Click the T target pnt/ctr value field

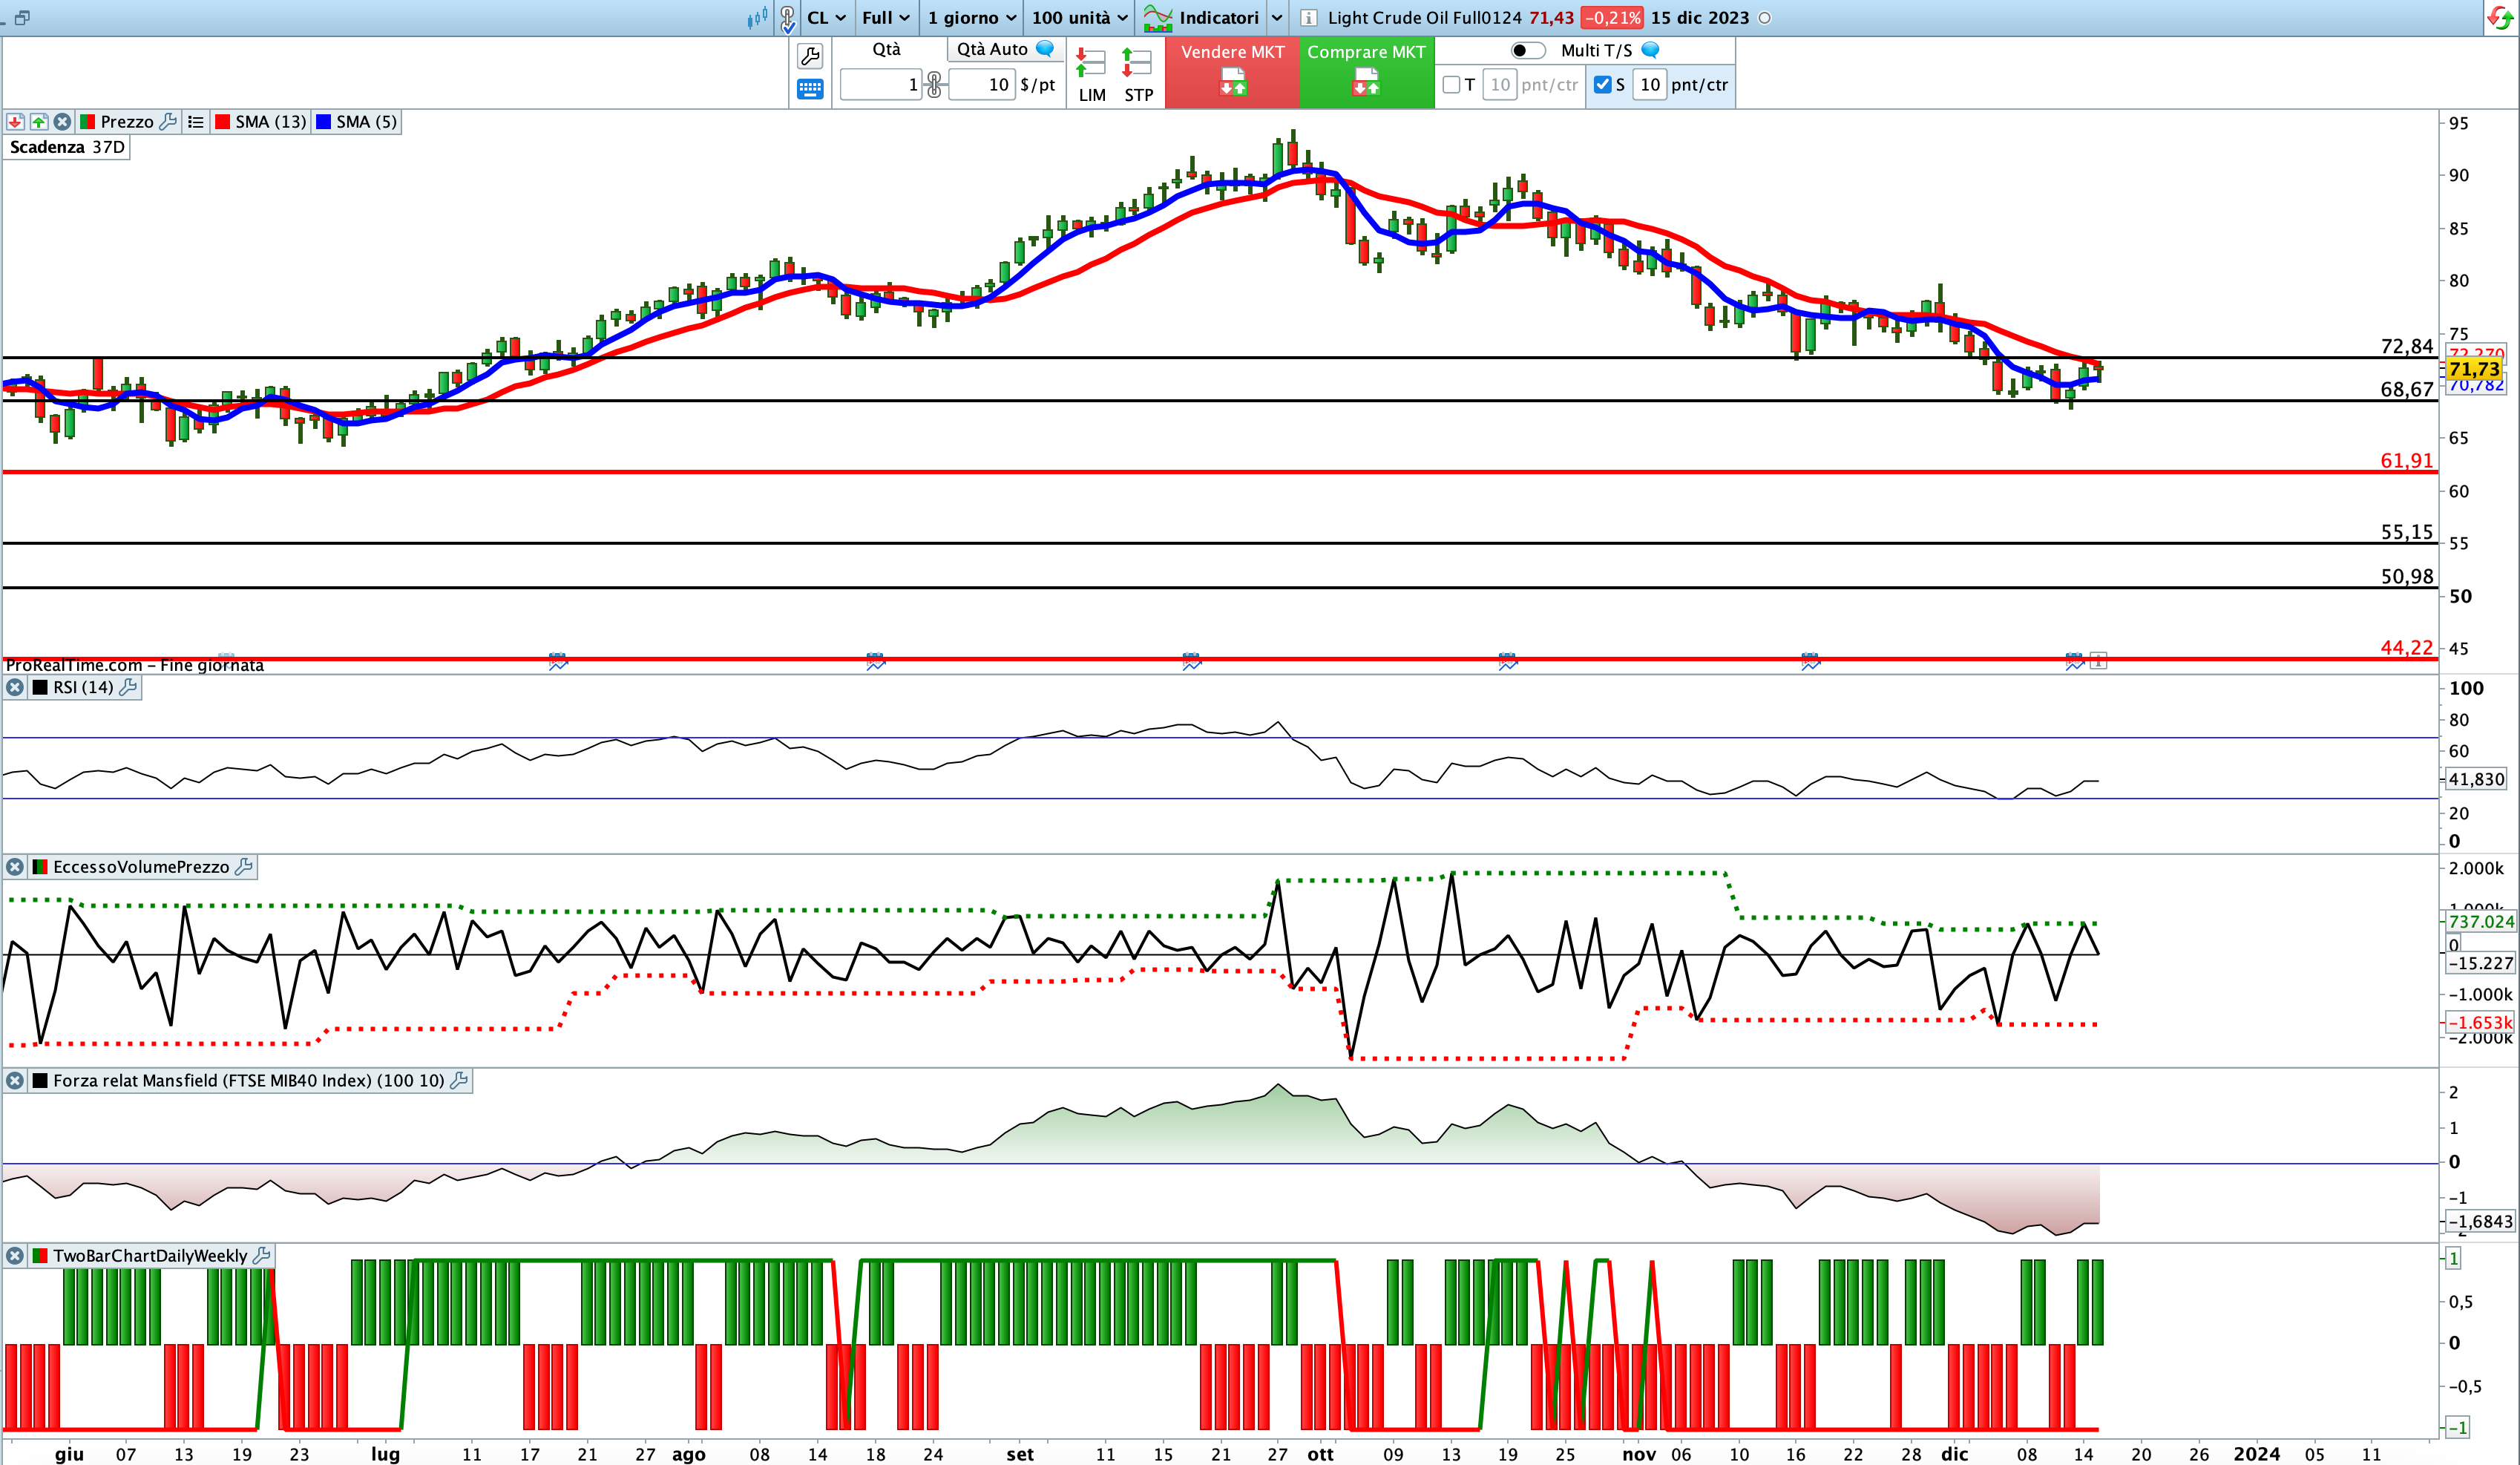(1499, 85)
